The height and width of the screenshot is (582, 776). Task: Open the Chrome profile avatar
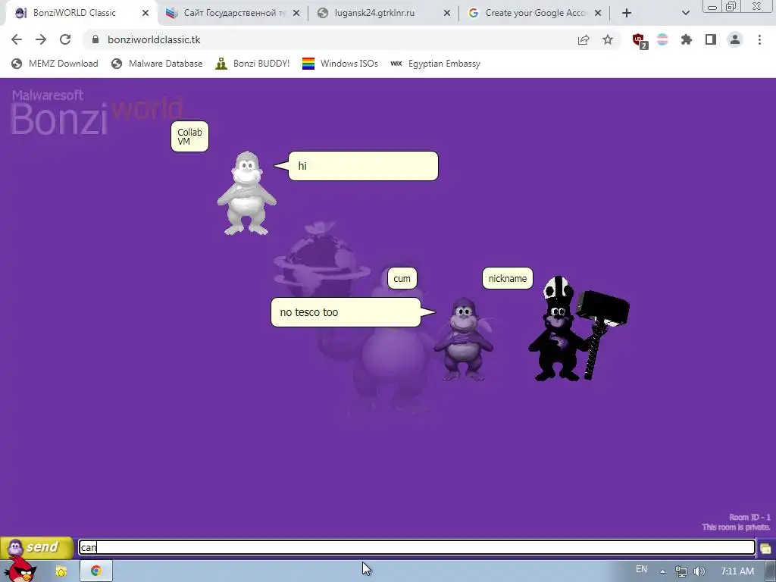click(735, 39)
